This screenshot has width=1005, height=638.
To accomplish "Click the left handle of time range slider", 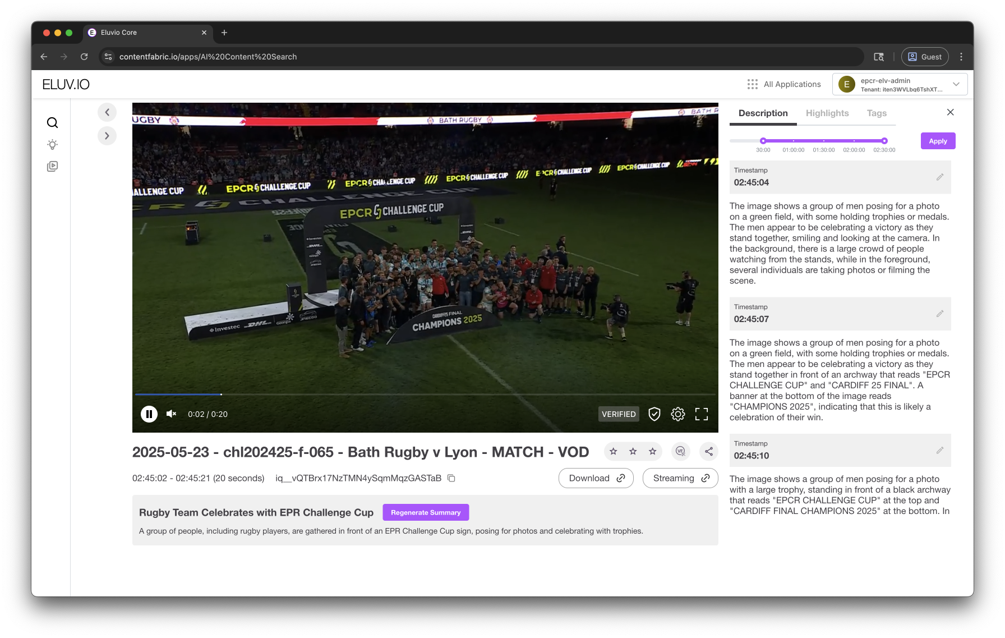I will [x=763, y=141].
